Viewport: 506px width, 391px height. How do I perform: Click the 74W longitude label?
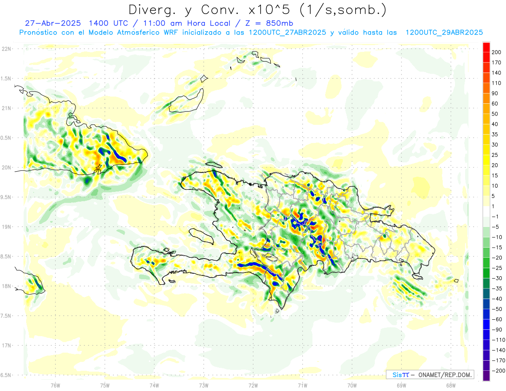tap(154, 385)
